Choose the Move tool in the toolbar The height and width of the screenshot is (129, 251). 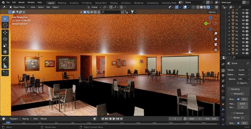click(5, 33)
